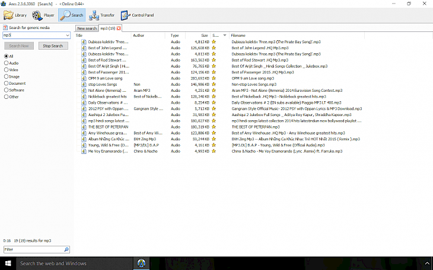Open the Transfer section
This screenshot has width=433, height=270.
coord(101,15)
